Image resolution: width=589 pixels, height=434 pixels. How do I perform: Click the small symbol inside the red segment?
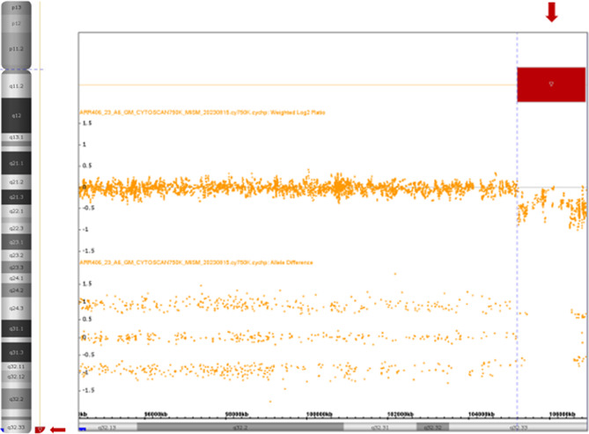point(551,85)
